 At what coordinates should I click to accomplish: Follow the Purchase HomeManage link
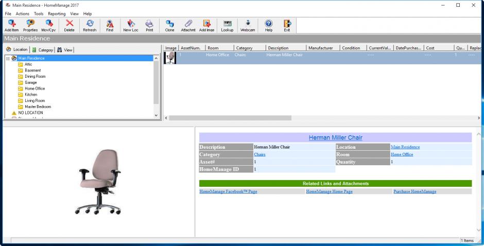pyautogui.click(x=414, y=191)
